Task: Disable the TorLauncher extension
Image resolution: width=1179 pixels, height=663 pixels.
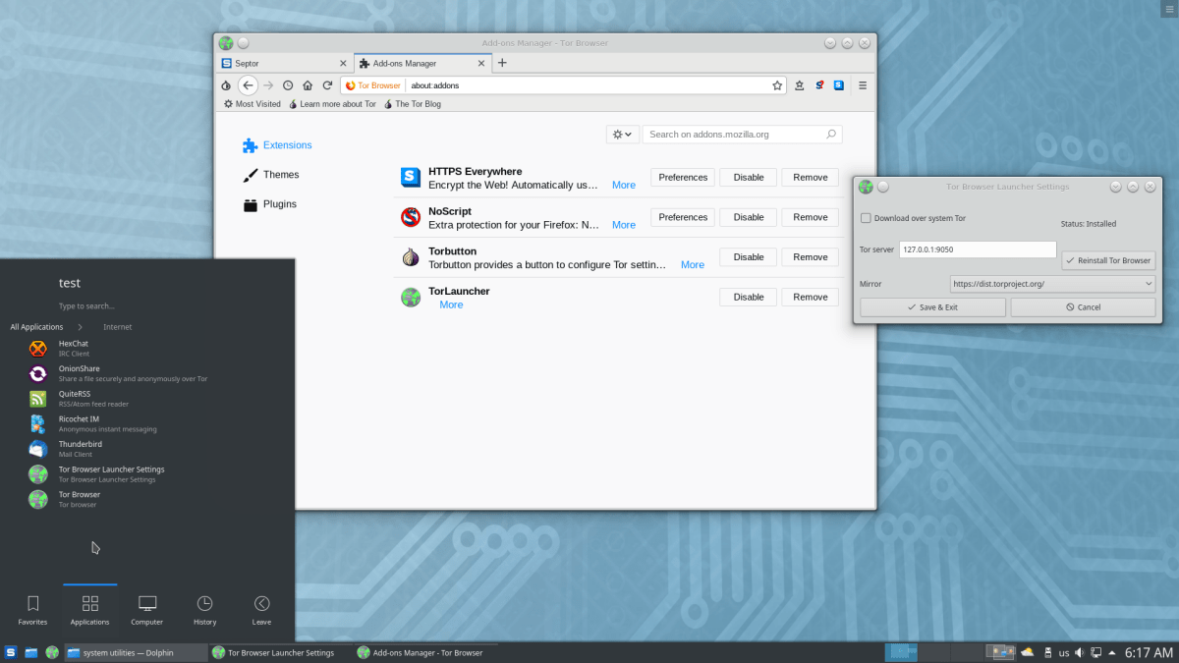Action: (x=748, y=296)
